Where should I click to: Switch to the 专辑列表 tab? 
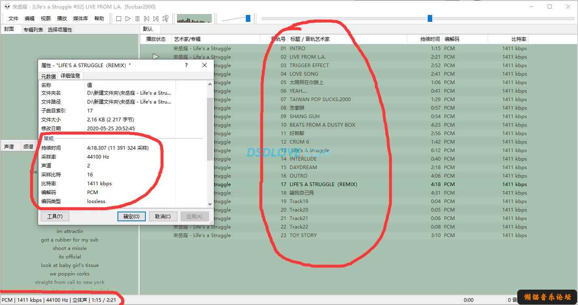33,30
